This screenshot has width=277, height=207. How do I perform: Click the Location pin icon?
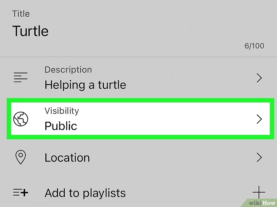[x=21, y=157]
